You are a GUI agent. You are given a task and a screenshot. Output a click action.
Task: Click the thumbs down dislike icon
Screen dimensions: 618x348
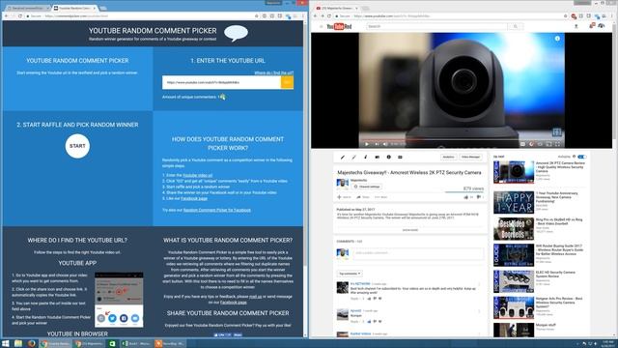coord(479,197)
